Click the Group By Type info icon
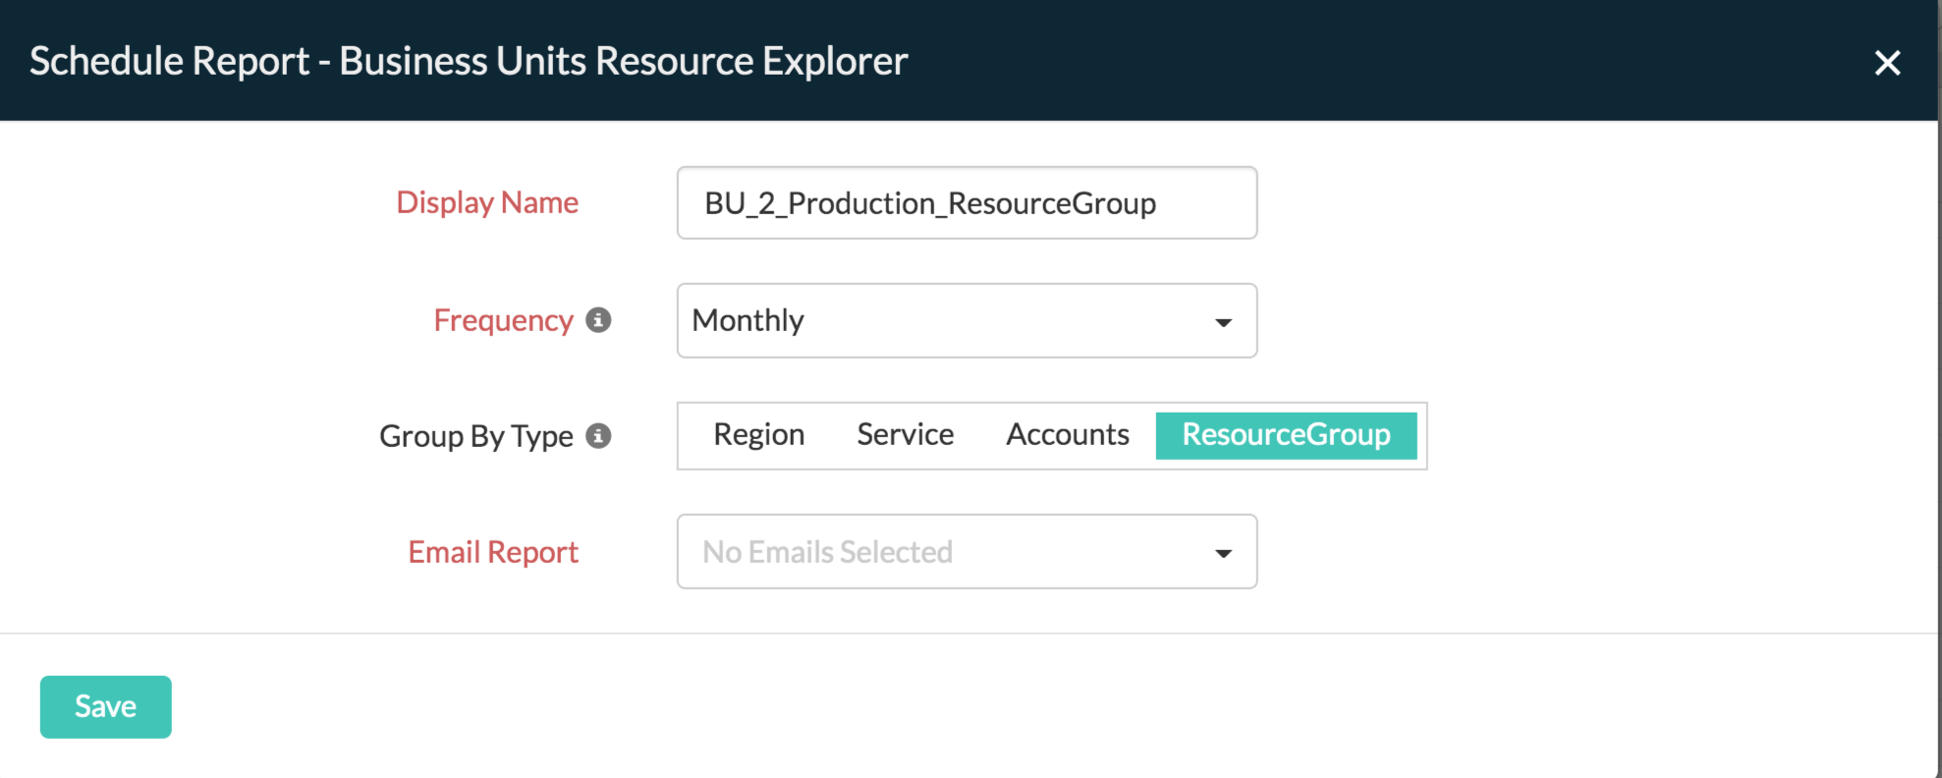1942x778 pixels. coord(598,436)
